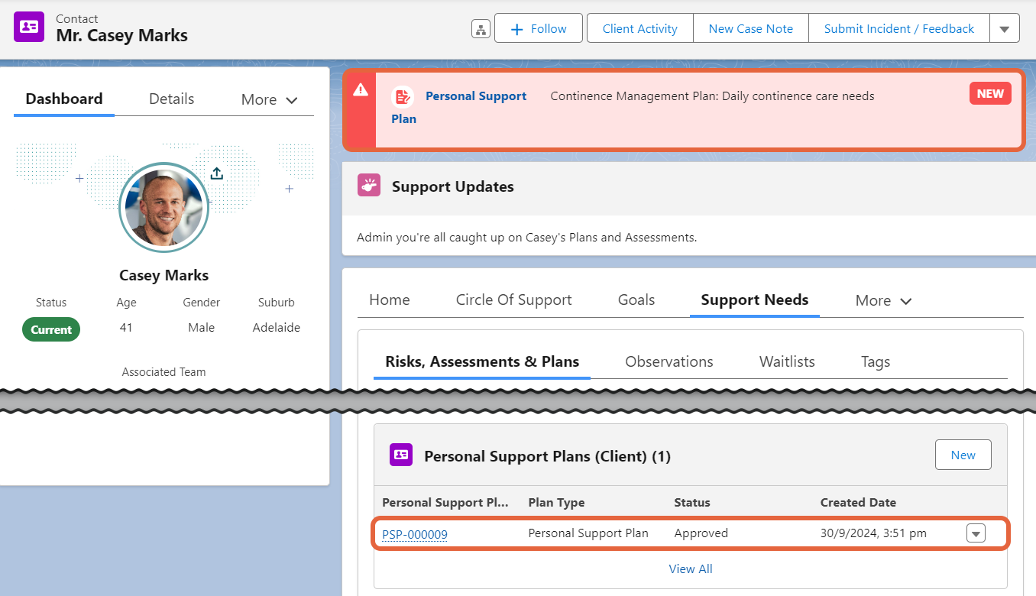The image size is (1036, 596).
Task: Click View All under Personal Support Plans
Action: pyautogui.click(x=690, y=568)
